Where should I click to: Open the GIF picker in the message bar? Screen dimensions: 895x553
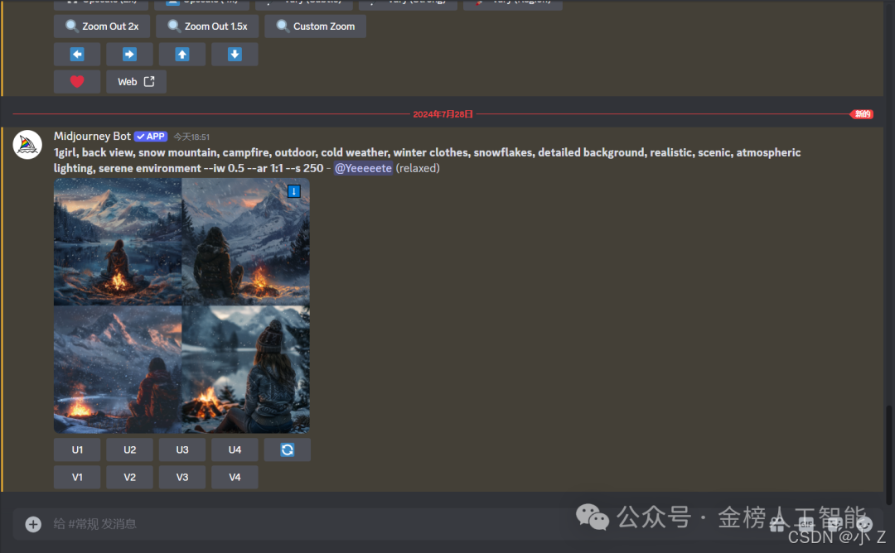(806, 524)
